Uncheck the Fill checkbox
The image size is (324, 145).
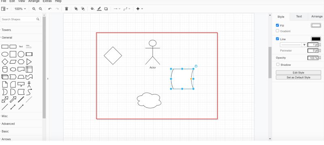click(x=277, y=25)
